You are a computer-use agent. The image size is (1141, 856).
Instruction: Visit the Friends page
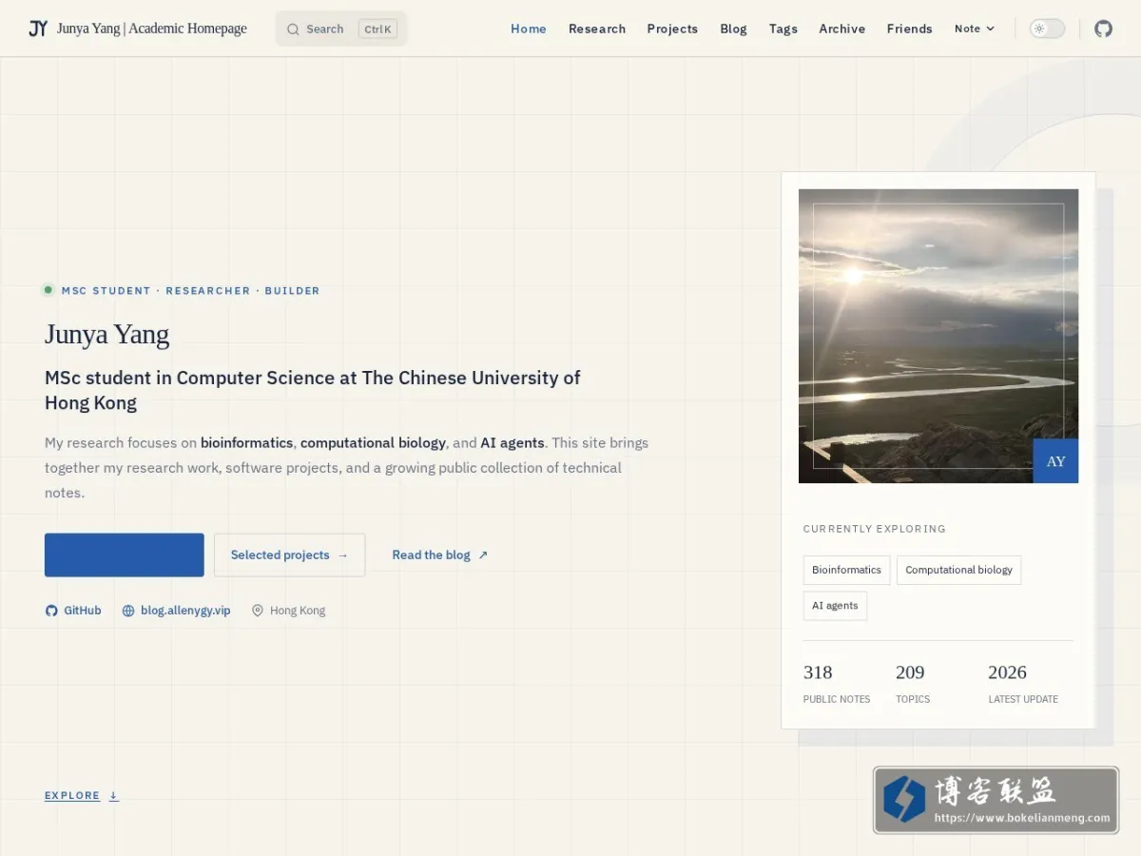coord(910,29)
